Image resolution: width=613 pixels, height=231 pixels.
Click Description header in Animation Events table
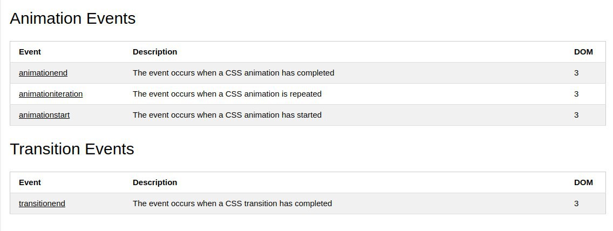155,52
